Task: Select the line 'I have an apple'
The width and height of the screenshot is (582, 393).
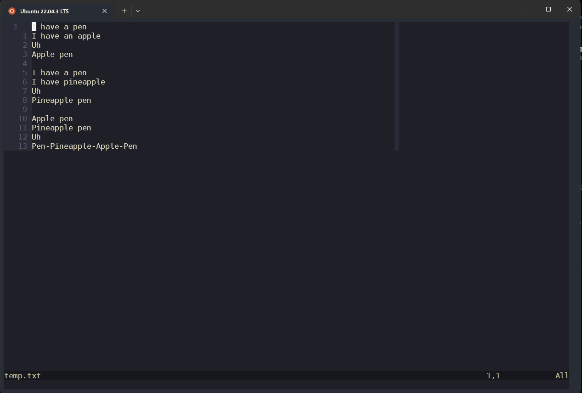Action: click(x=66, y=36)
